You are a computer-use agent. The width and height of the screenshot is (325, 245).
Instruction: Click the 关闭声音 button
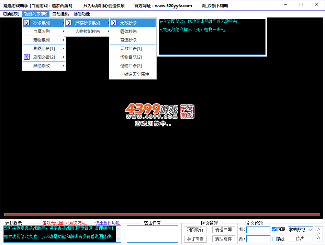(195, 239)
